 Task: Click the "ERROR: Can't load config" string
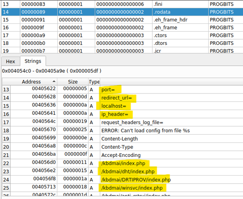(x=145, y=131)
